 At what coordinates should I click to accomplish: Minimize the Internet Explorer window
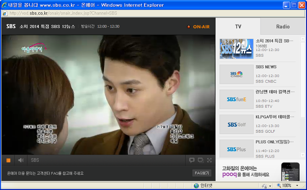click(286, 5)
